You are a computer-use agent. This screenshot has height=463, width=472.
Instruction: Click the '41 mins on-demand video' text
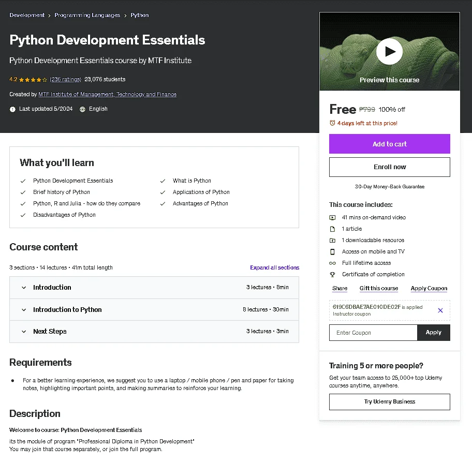point(374,217)
